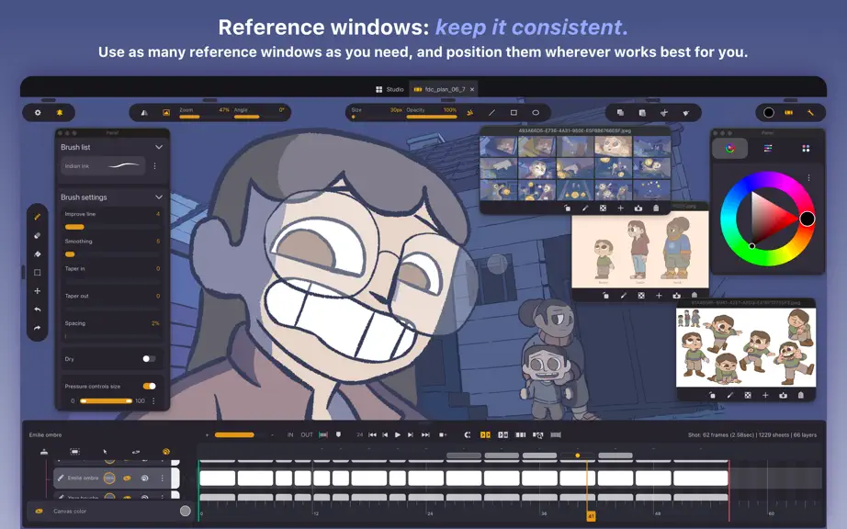Open the sliders view in color panel

tap(768, 149)
